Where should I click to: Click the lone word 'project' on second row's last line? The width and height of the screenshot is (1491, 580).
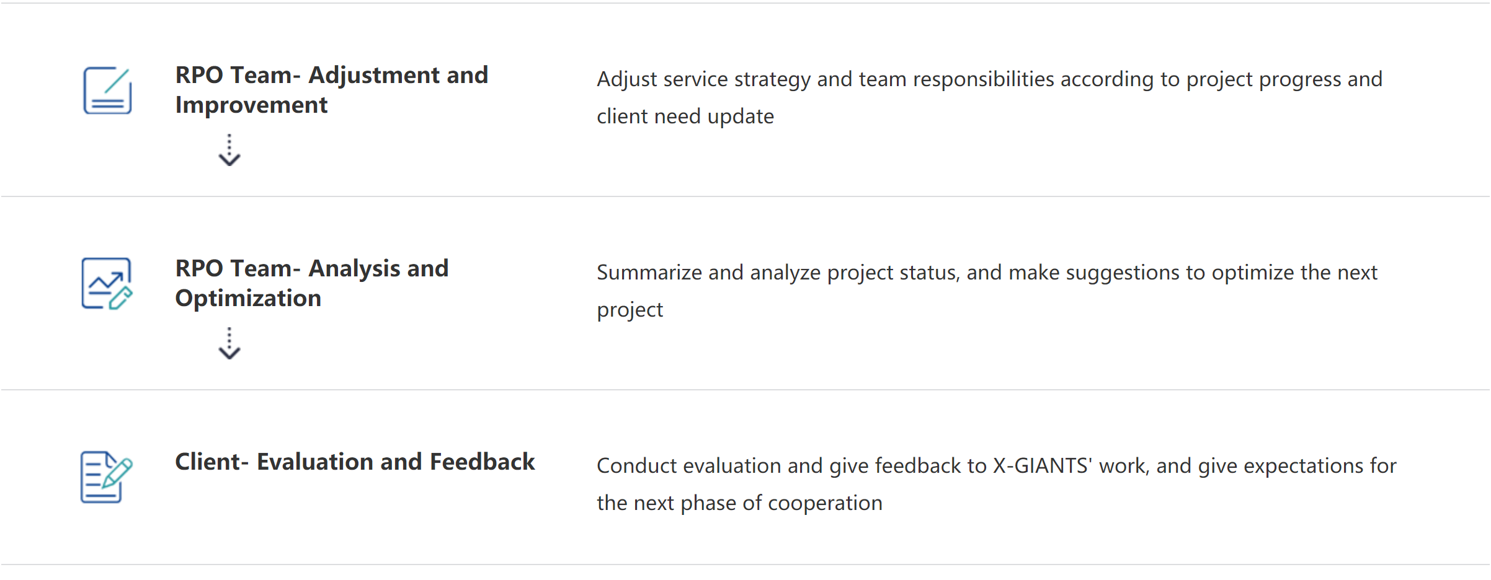point(630,310)
